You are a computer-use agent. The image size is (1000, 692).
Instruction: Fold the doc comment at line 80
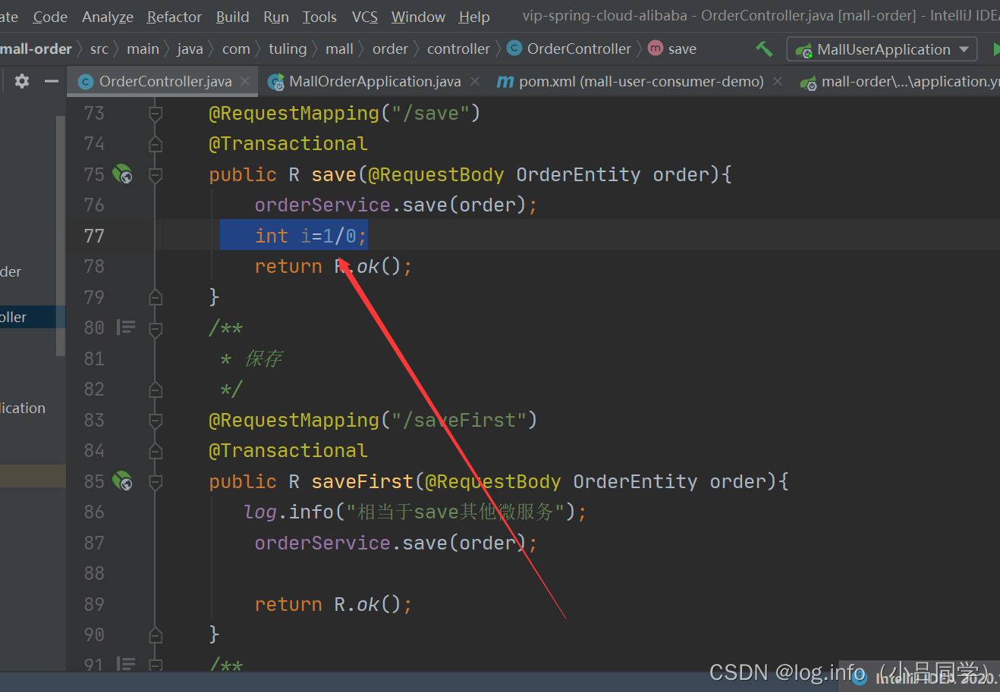(156, 328)
